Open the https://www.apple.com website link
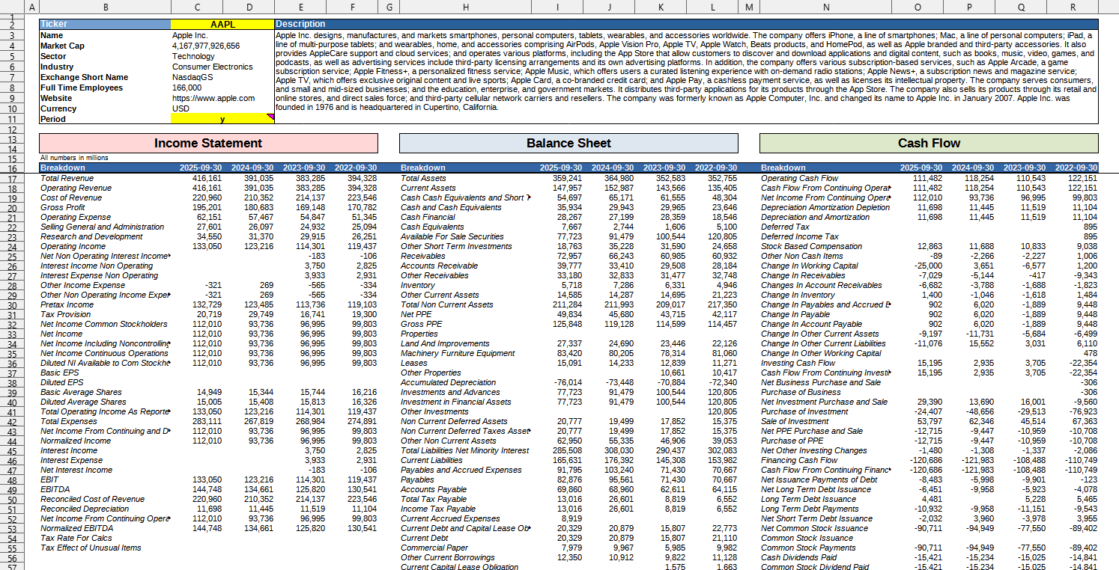The height and width of the screenshot is (570, 1119). tap(213, 98)
